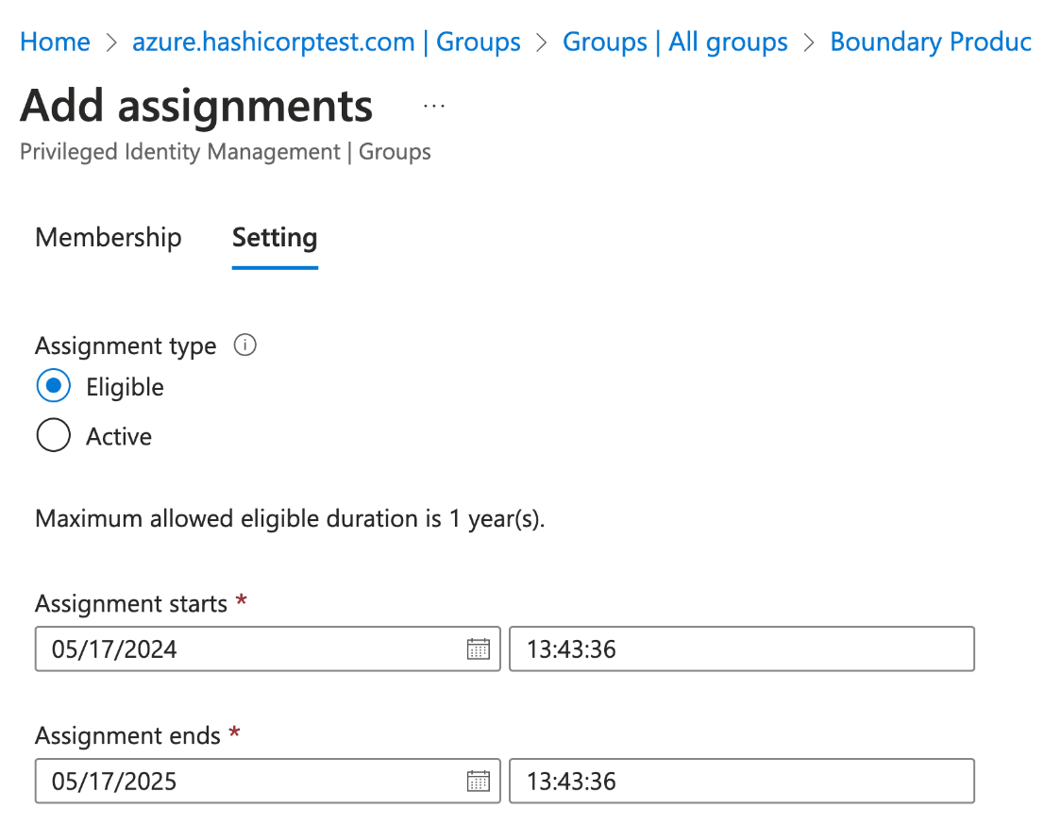Edit the Assignment ends date 05/17/2025
The width and height of the screenshot is (1044, 825).
point(268,781)
